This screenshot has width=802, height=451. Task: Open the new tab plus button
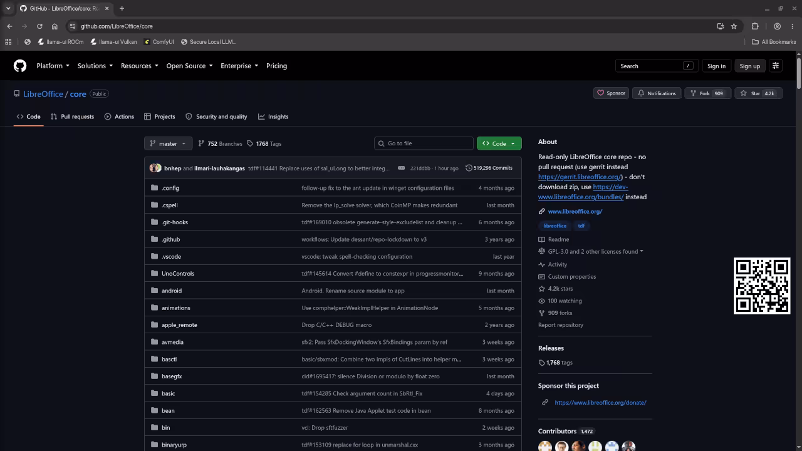122,8
